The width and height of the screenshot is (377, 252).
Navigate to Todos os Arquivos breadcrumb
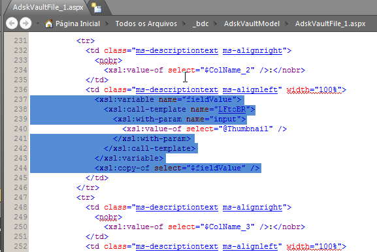pos(146,24)
